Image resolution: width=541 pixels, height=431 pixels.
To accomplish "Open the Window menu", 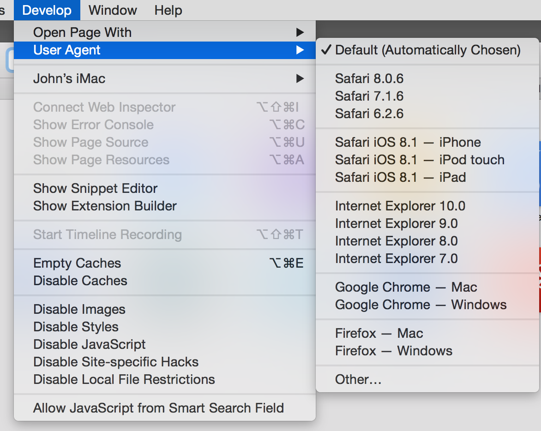I will tap(113, 10).
